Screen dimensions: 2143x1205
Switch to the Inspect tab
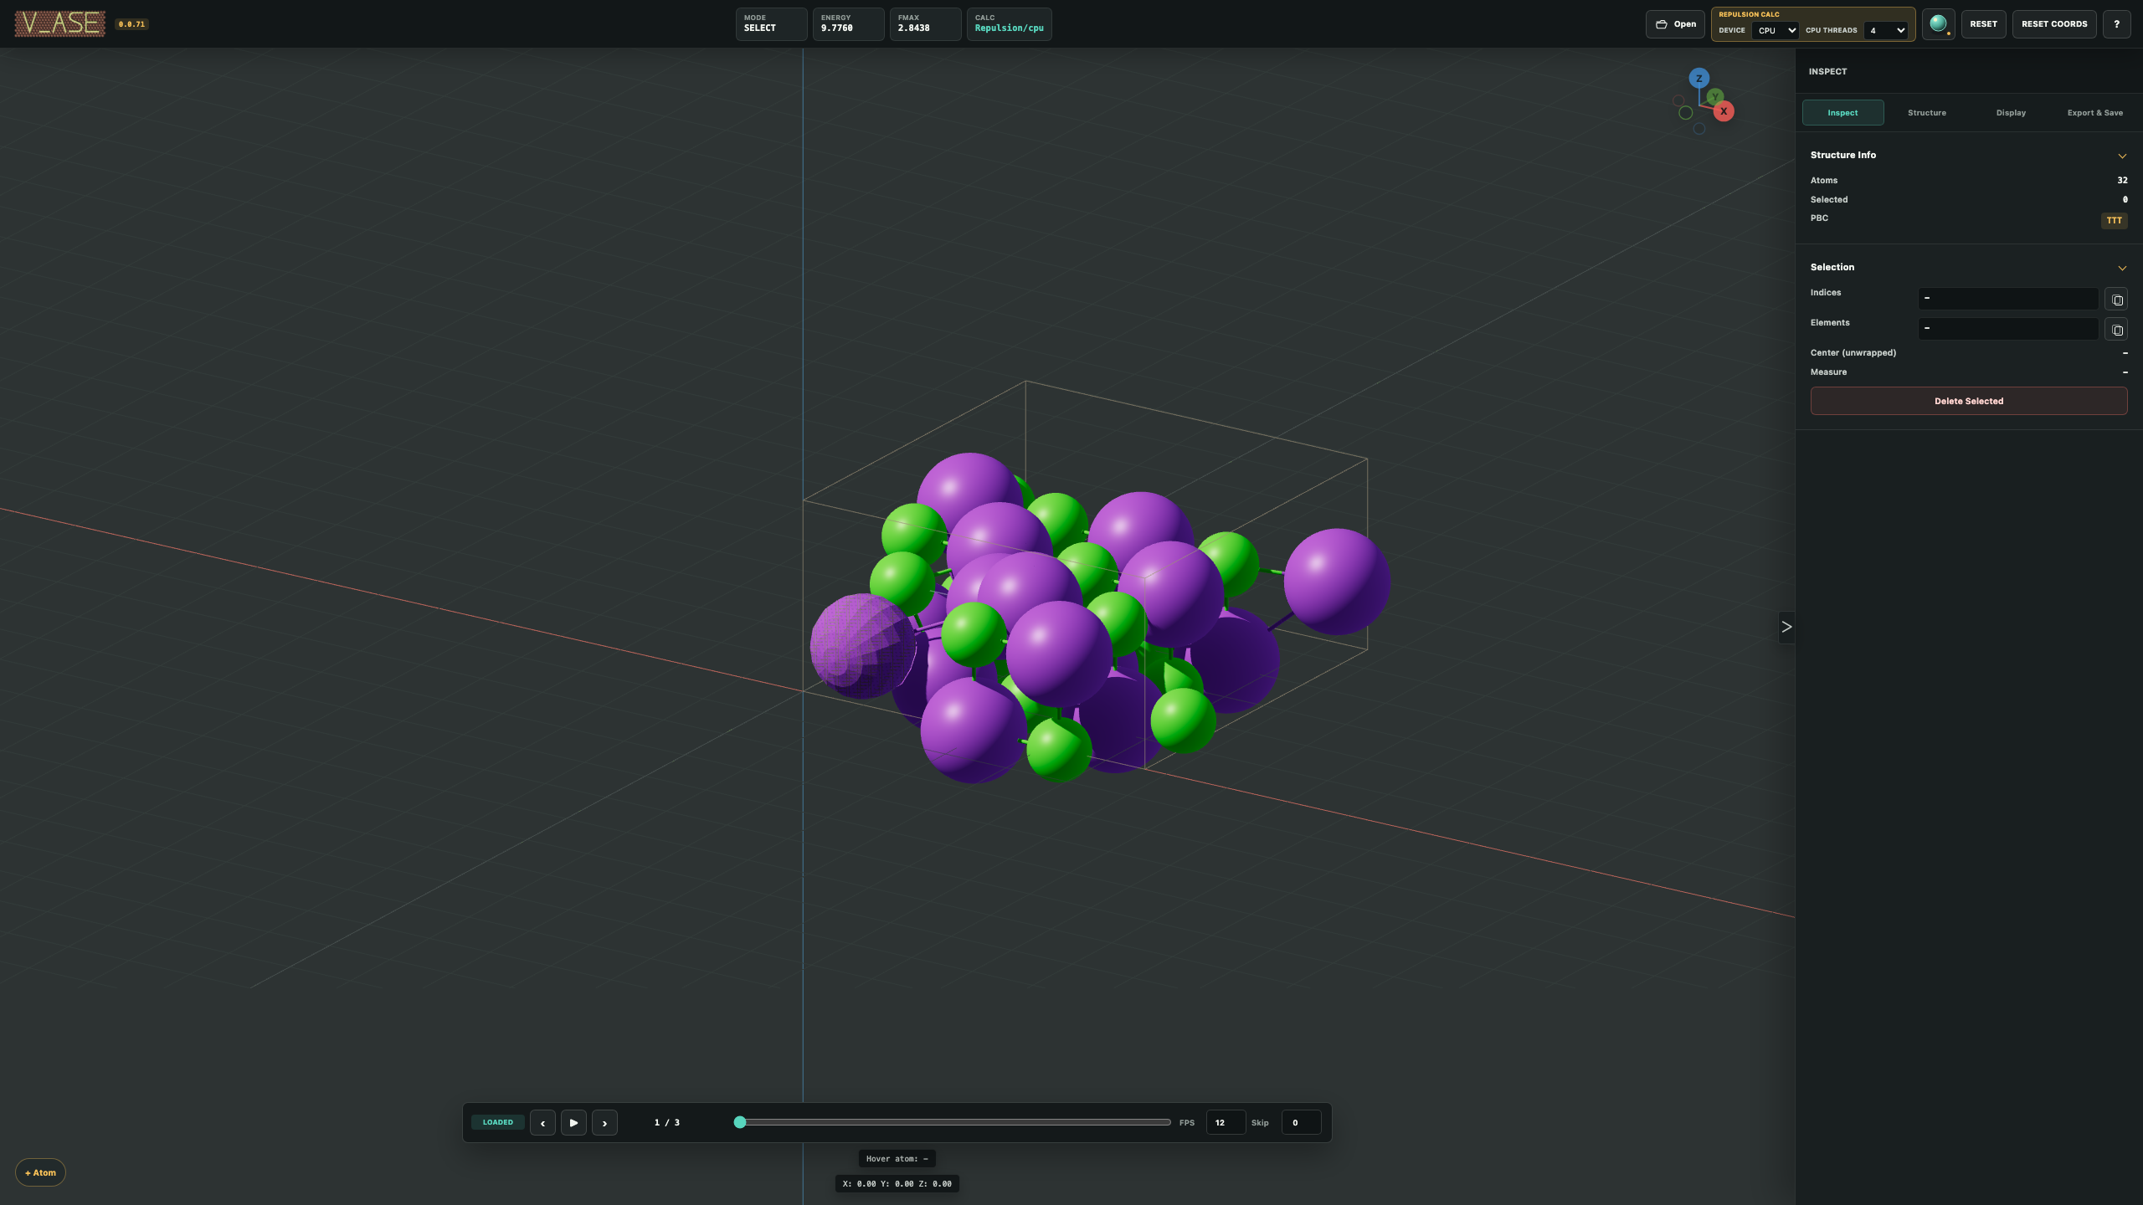(1842, 112)
